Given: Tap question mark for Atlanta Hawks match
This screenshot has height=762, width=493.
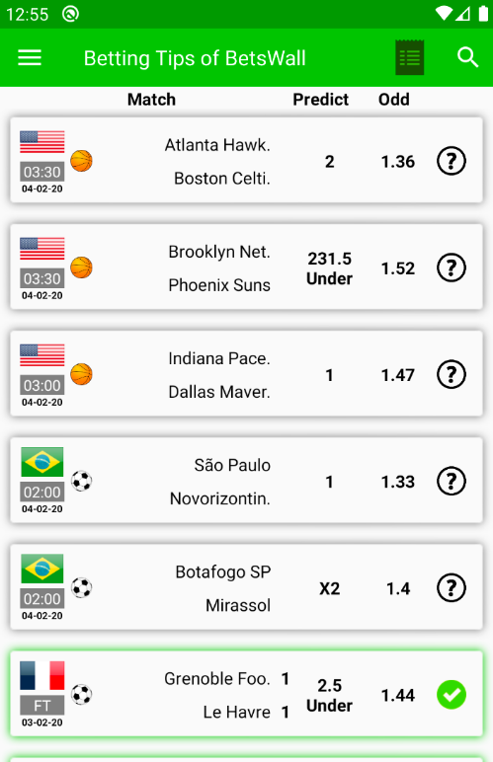Looking at the screenshot, I should point(452,161).
